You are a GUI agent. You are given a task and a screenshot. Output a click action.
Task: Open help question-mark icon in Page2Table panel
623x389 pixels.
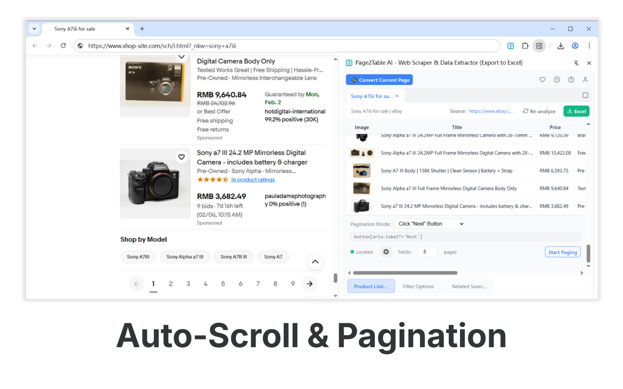tap(571, 80)
